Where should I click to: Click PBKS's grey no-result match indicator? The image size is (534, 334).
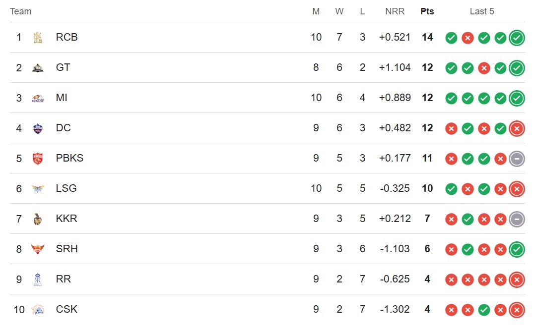point(517,159)
